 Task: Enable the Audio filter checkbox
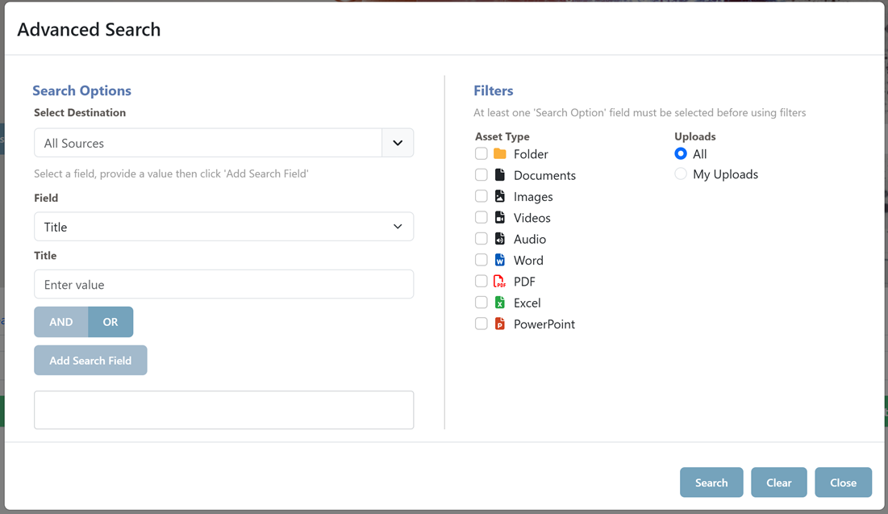click(481, 239)
